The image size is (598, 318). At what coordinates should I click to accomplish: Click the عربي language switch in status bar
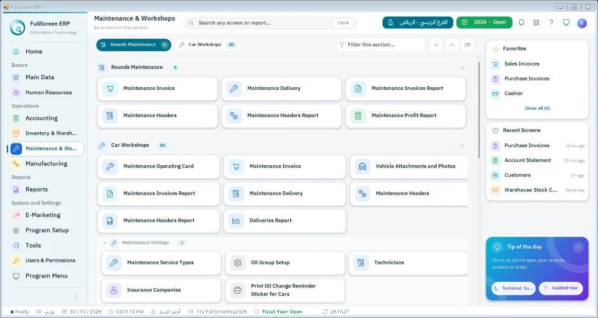pyautogui.click(x=45, y=312)
